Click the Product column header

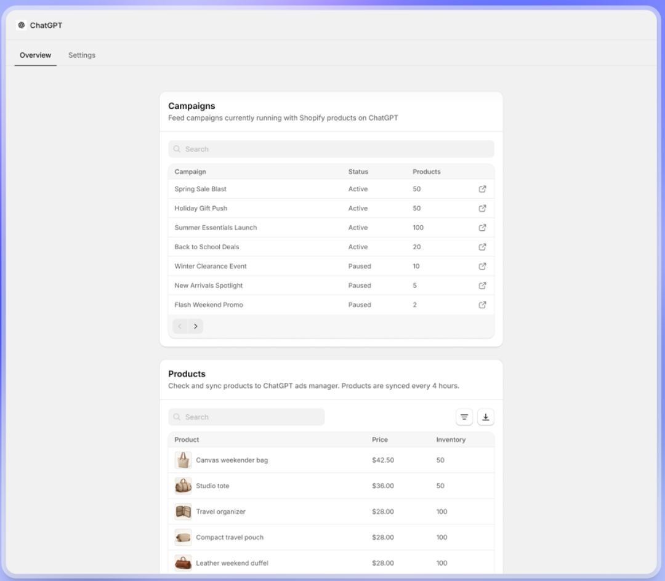187,439
